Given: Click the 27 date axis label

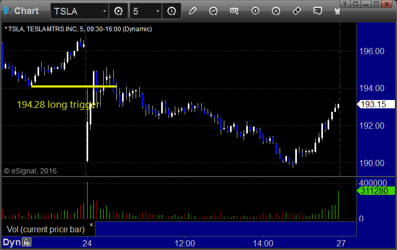Looking at the screenshot, I should click(x=341, y=243).
